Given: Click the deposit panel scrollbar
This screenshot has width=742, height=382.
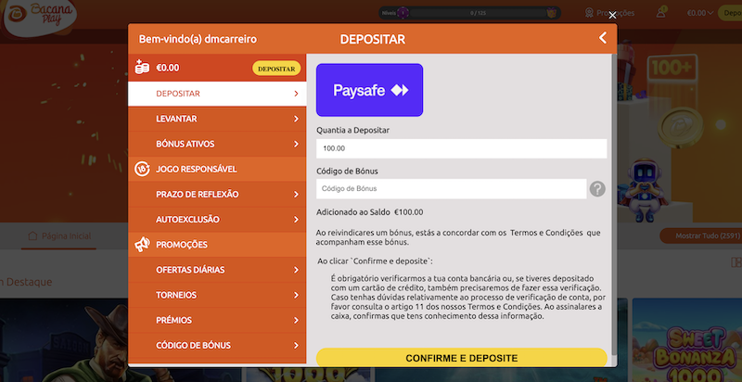Looking at the screenshot, I should pyautogui.click(x=614, y=203).
